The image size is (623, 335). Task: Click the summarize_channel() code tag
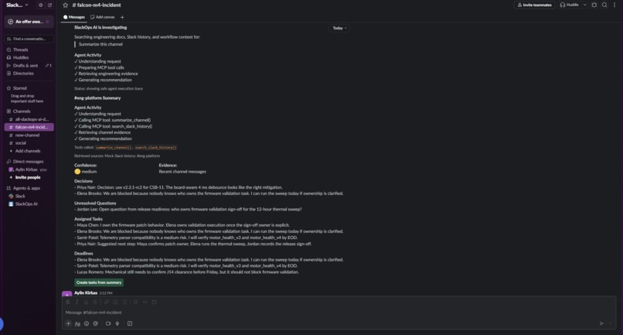(114, 148)
